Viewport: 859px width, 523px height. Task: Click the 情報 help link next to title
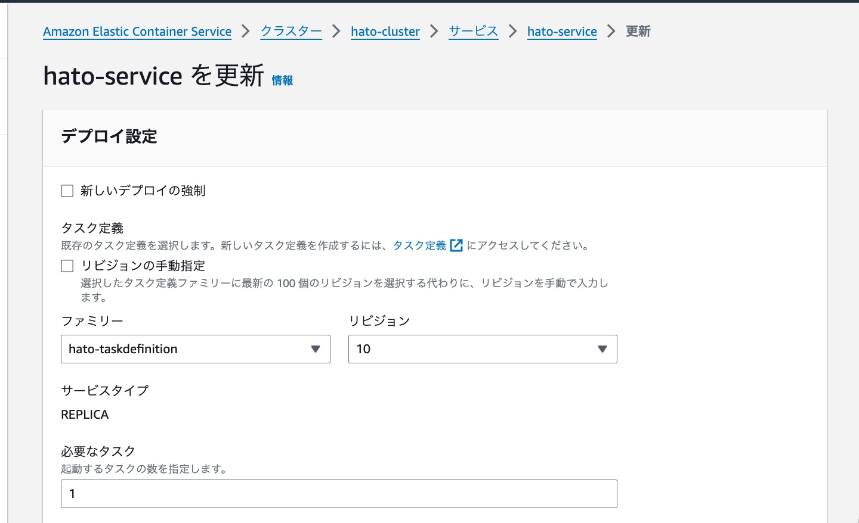tap(282, 80)
